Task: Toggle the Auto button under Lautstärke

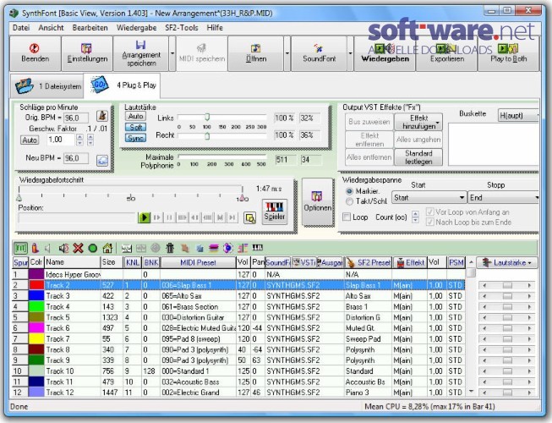Action: tap(135, 116)
